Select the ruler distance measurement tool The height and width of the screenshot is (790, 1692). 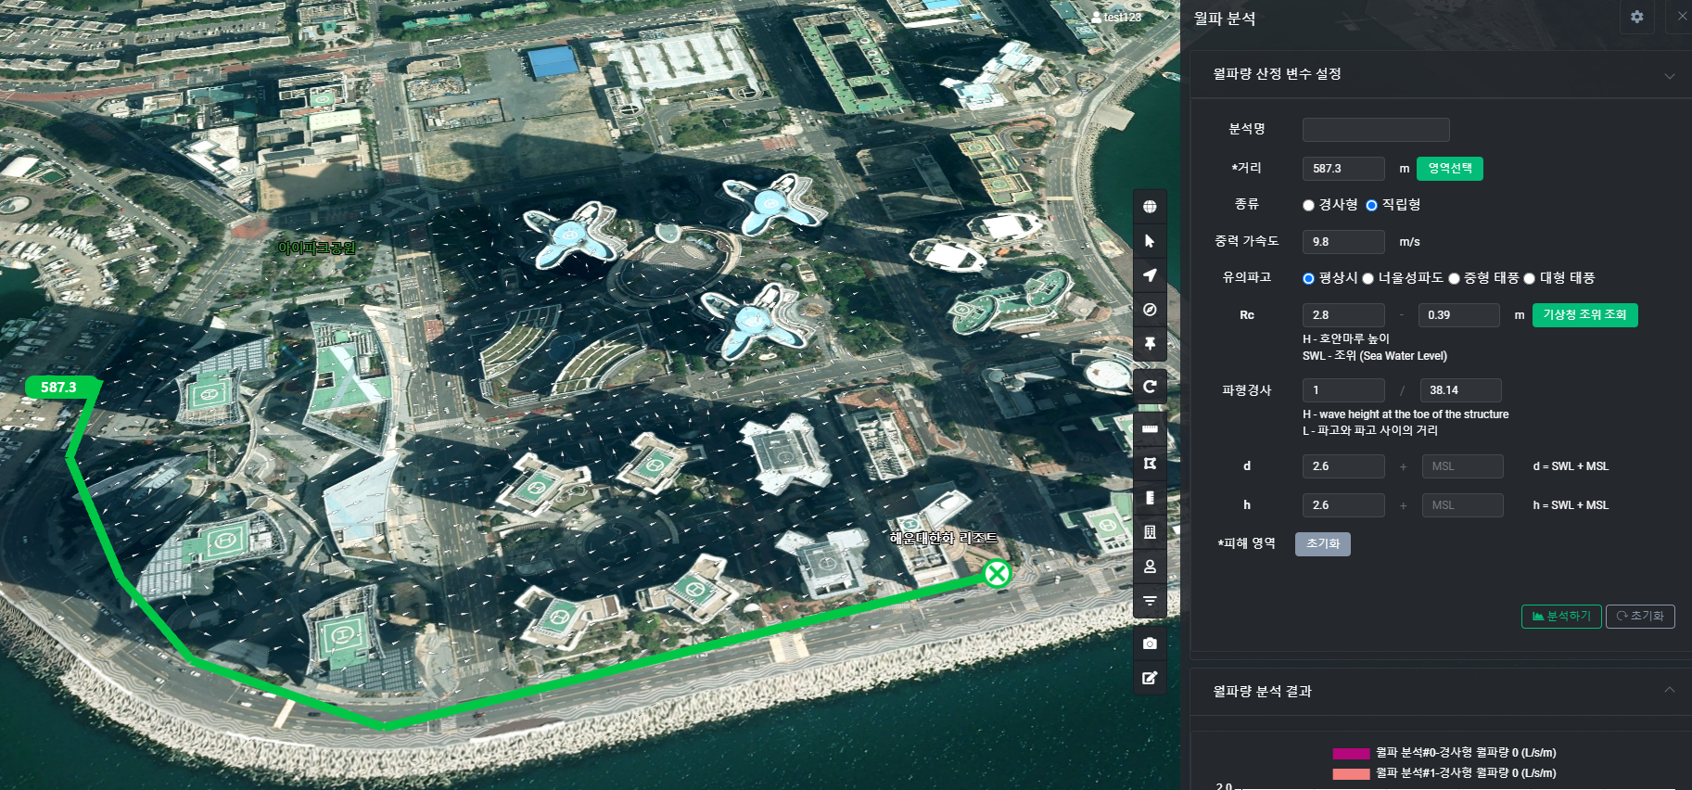coord(1150,429)
